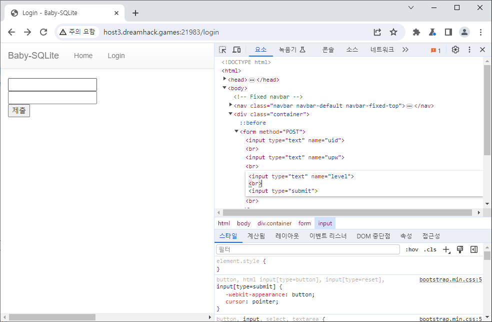The width and height of the screenshot is (492, 322).
Task: Expand the nav navbar element node
Action: point(230,105)
